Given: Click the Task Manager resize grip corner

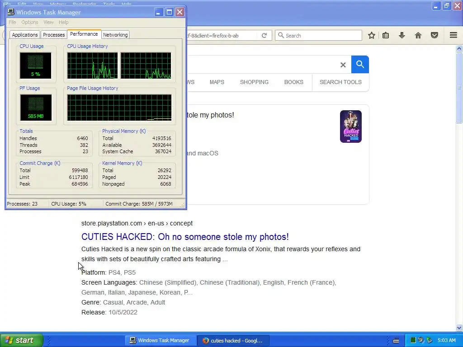Looking at the screenshot, I should [x=183, y=206].
